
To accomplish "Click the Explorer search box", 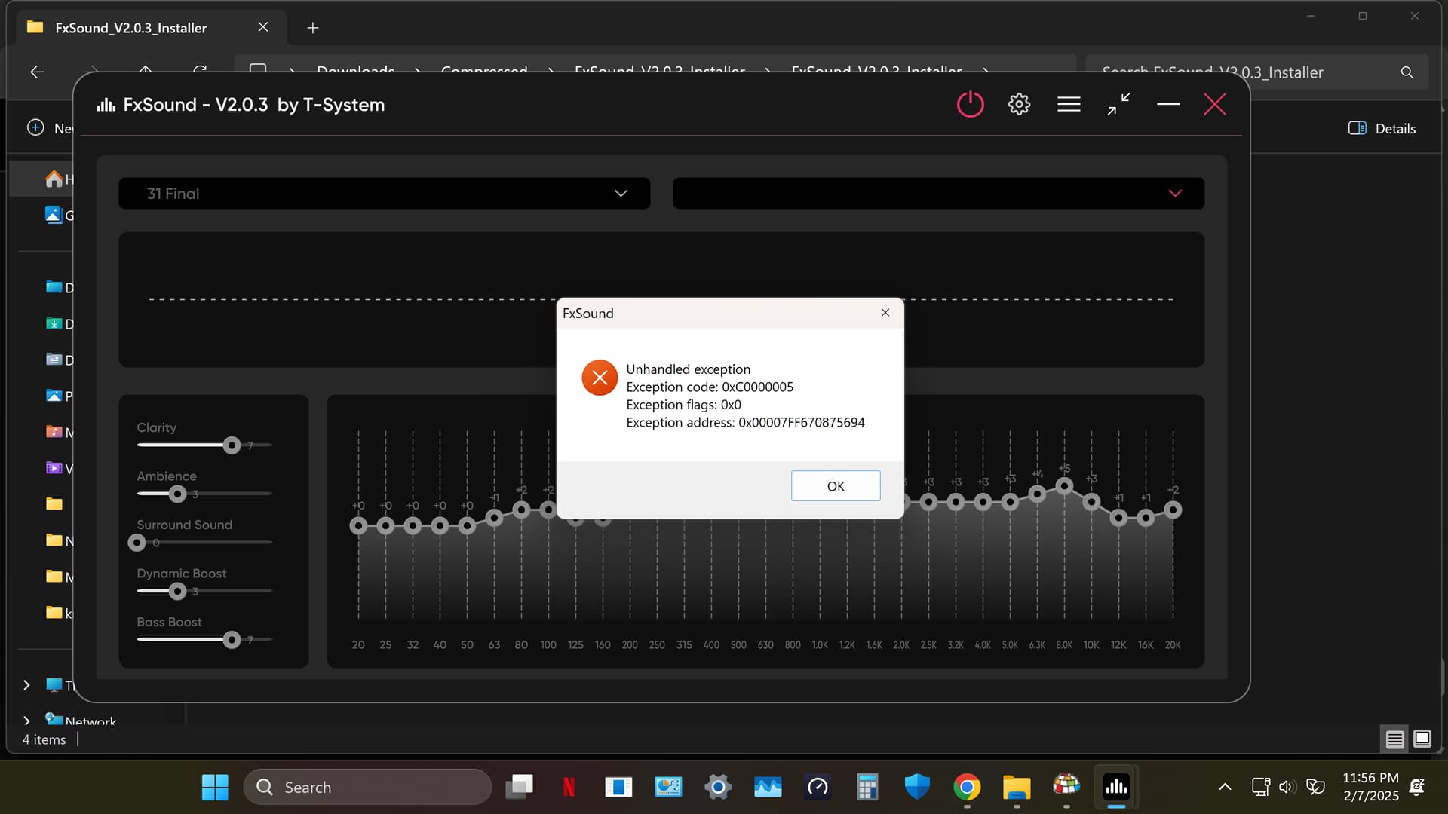I will [1257, 72].
